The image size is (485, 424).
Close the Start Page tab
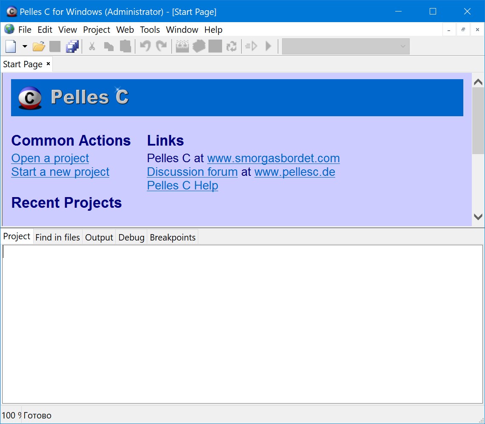pos(48,64)
